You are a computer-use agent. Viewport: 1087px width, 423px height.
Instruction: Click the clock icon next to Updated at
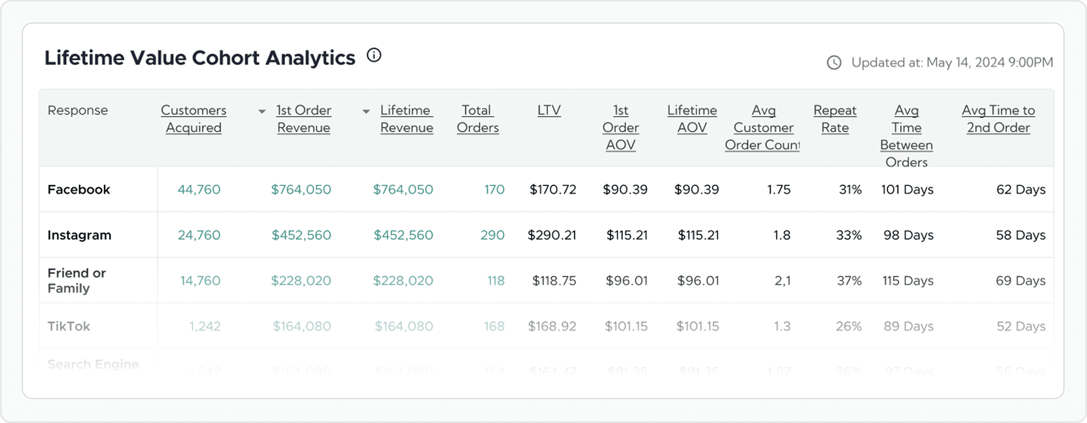834,63
